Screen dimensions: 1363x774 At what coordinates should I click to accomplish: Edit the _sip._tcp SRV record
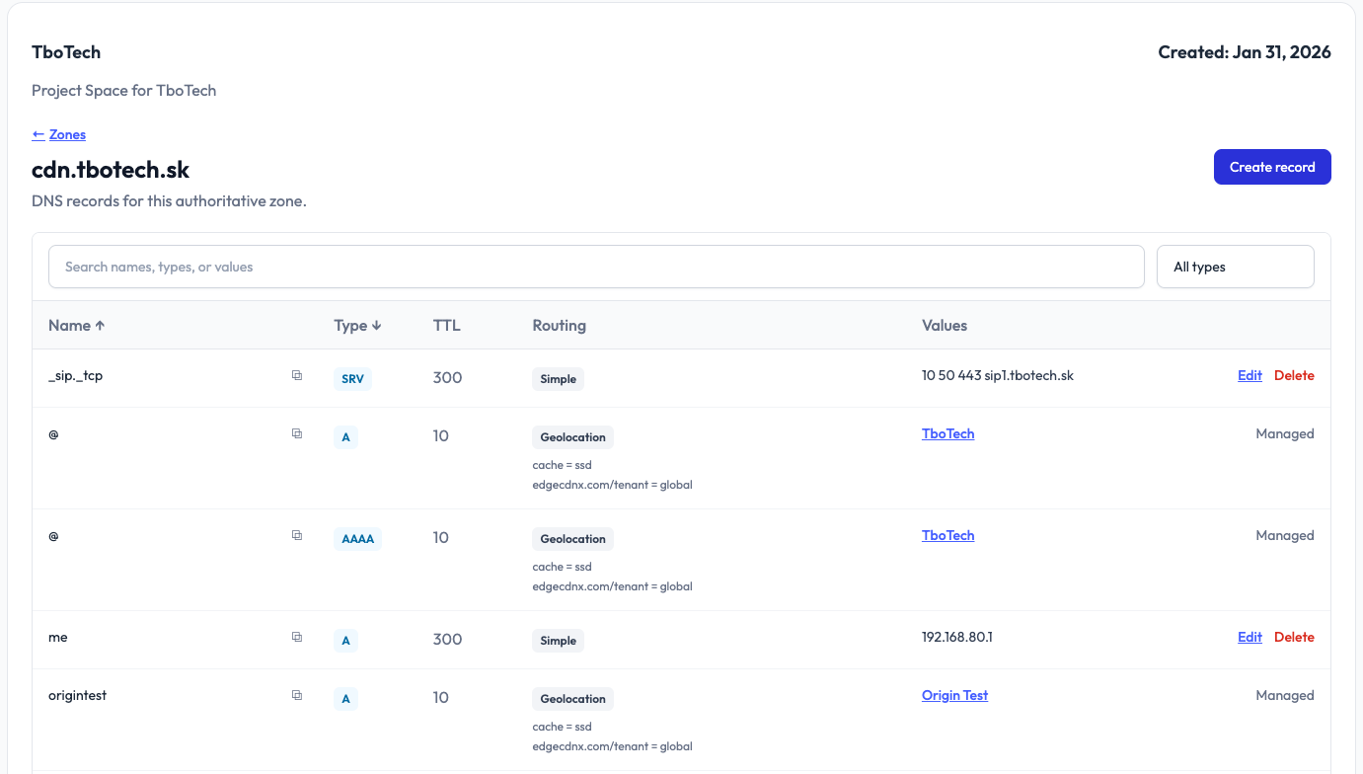pos(1249,375)
